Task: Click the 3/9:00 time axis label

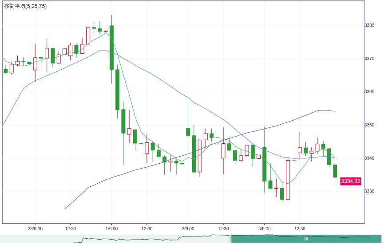Action: 265,228
